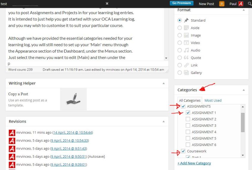
Task: Switch to the Most Used categories tab
Action: click(213, 100)
